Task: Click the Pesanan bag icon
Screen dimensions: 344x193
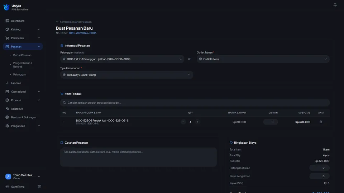Action: click(7, 46)
